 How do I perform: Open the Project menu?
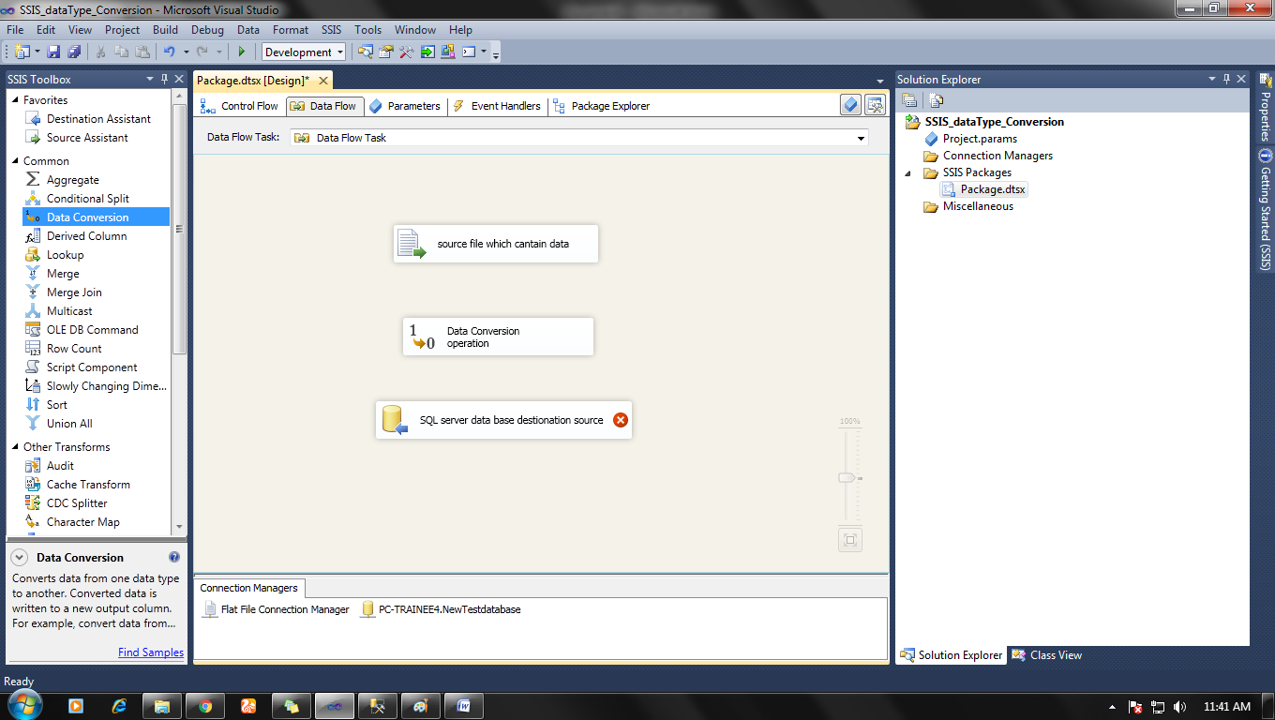click(122, 30)
